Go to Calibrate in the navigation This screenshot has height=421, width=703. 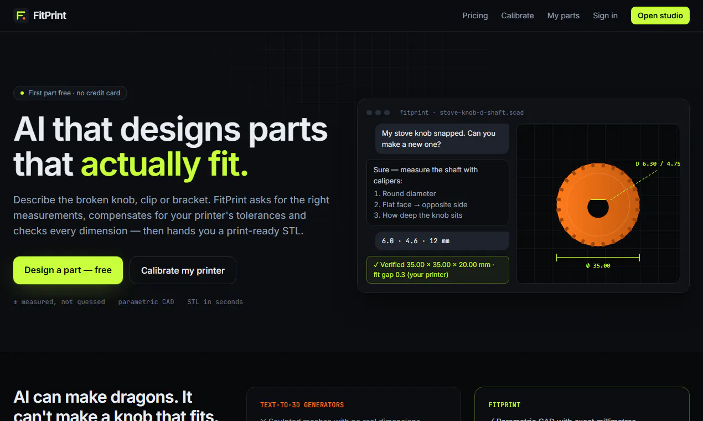(x=518, y=16)
